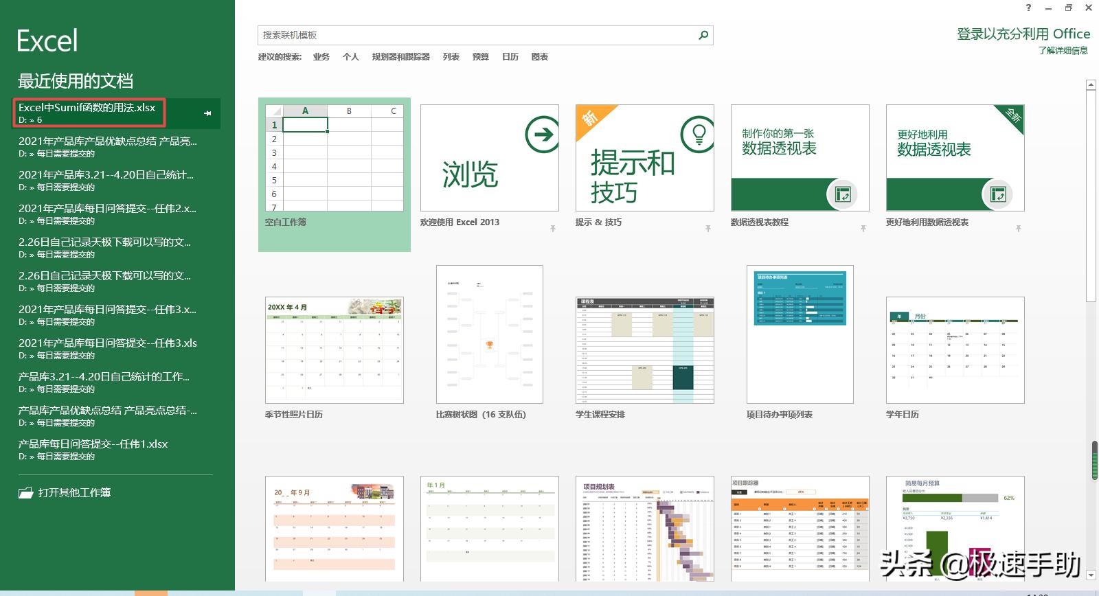Select the 季节性照片日历 template
Image resolution: width=1099 pixels, height=596 pixels.
pos(335,350)
